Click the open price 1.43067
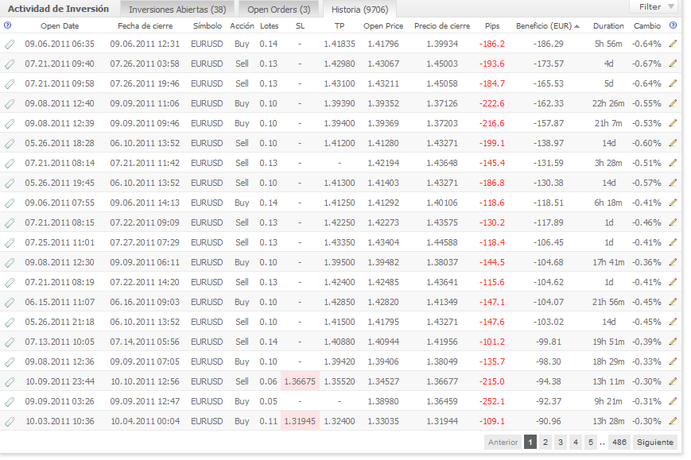The width and height of the screenshot is (691, 460). (x=383, y=64)
